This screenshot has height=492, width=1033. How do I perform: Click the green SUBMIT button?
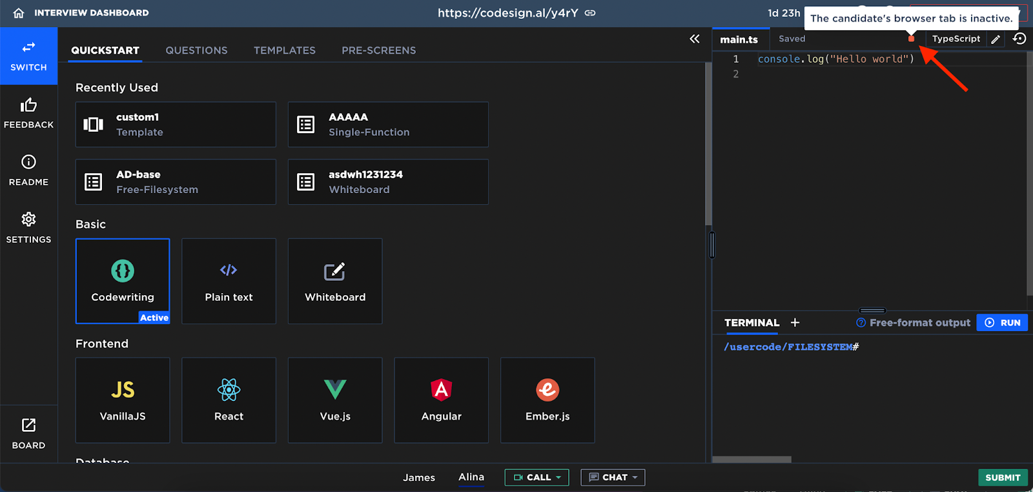(x=1002, y=477)
